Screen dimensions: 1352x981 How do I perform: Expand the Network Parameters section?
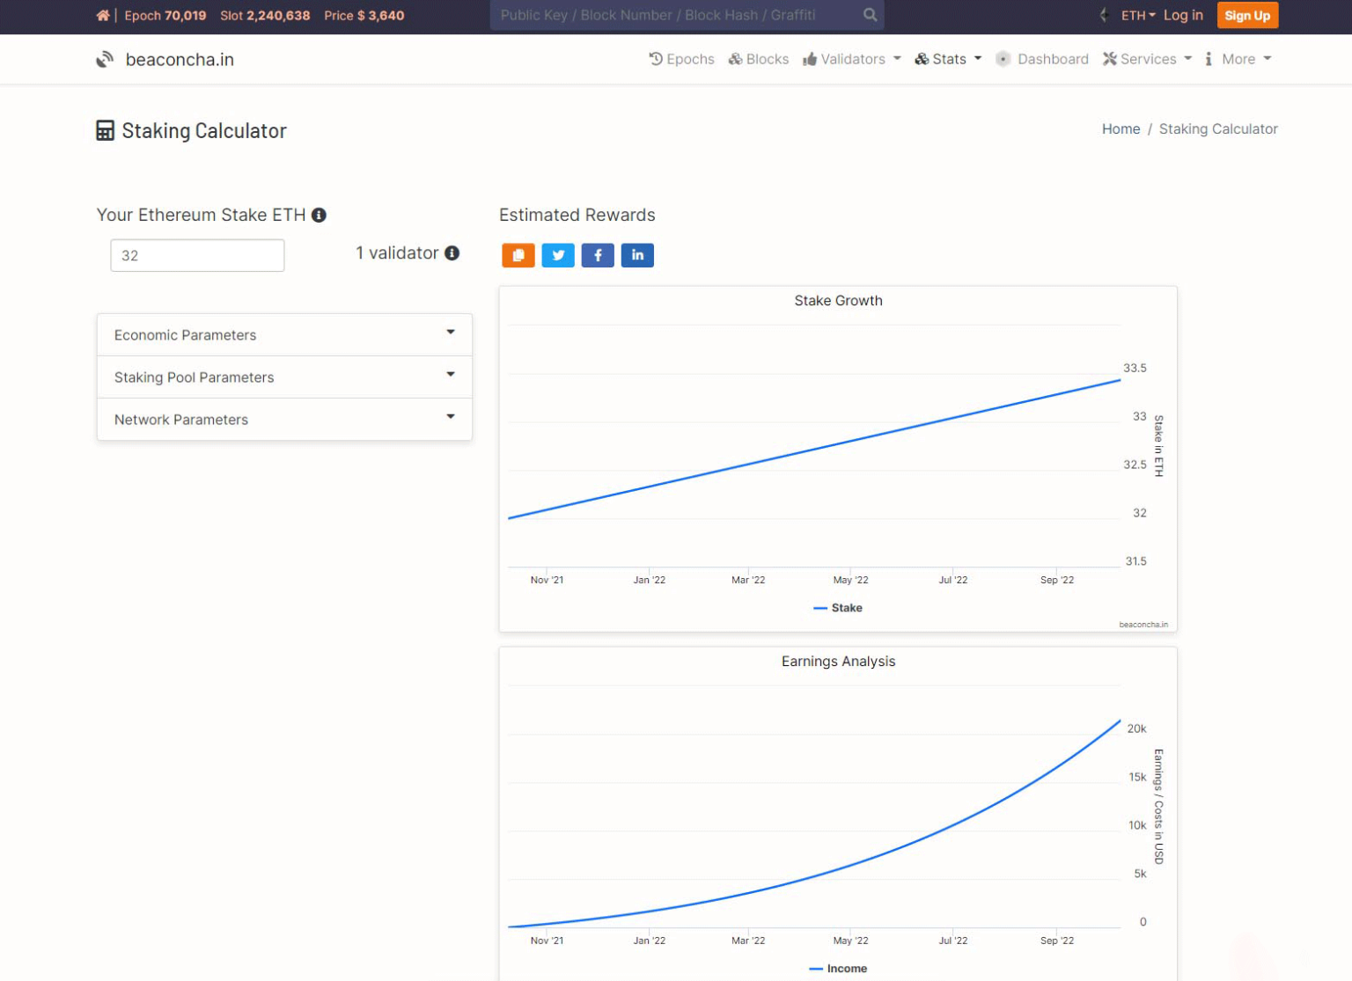pyautogui.click(x=284, y=420)
